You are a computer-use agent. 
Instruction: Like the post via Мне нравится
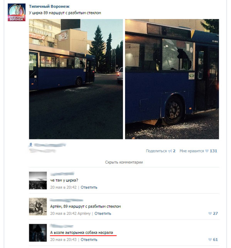tap(192, 151)
